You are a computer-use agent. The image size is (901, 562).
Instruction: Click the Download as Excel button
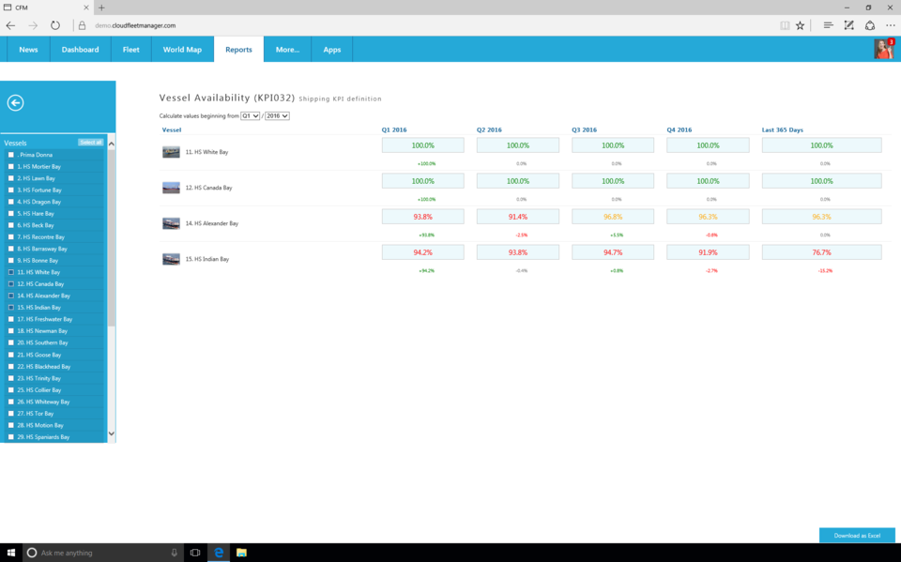[x=857, y=535]
